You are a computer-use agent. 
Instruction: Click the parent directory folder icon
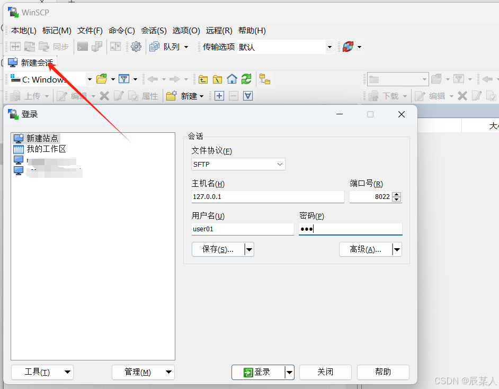(203, 79)
